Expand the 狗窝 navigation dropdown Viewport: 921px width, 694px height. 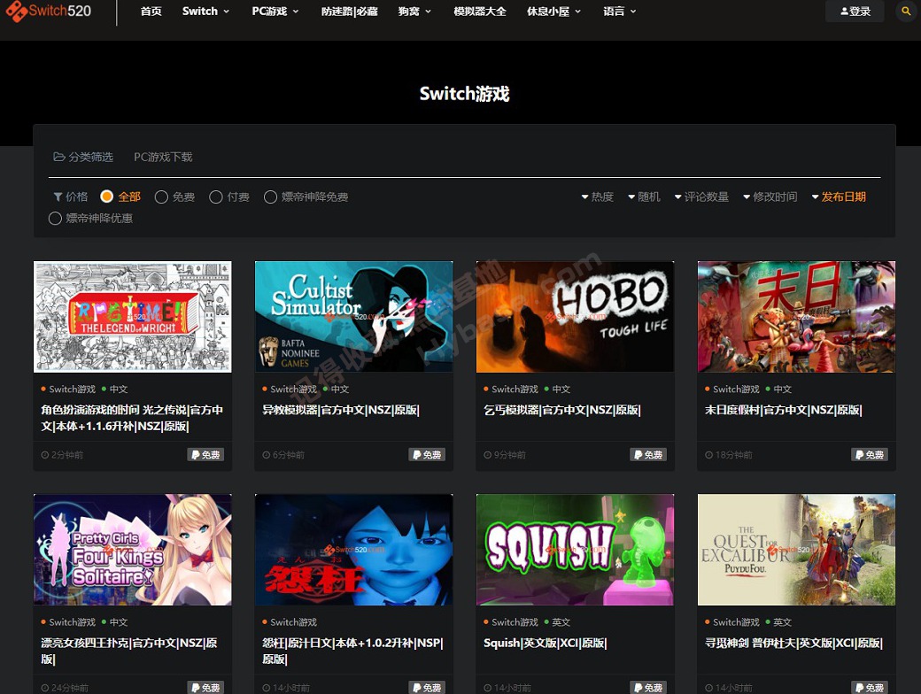[x=414, y=12]
